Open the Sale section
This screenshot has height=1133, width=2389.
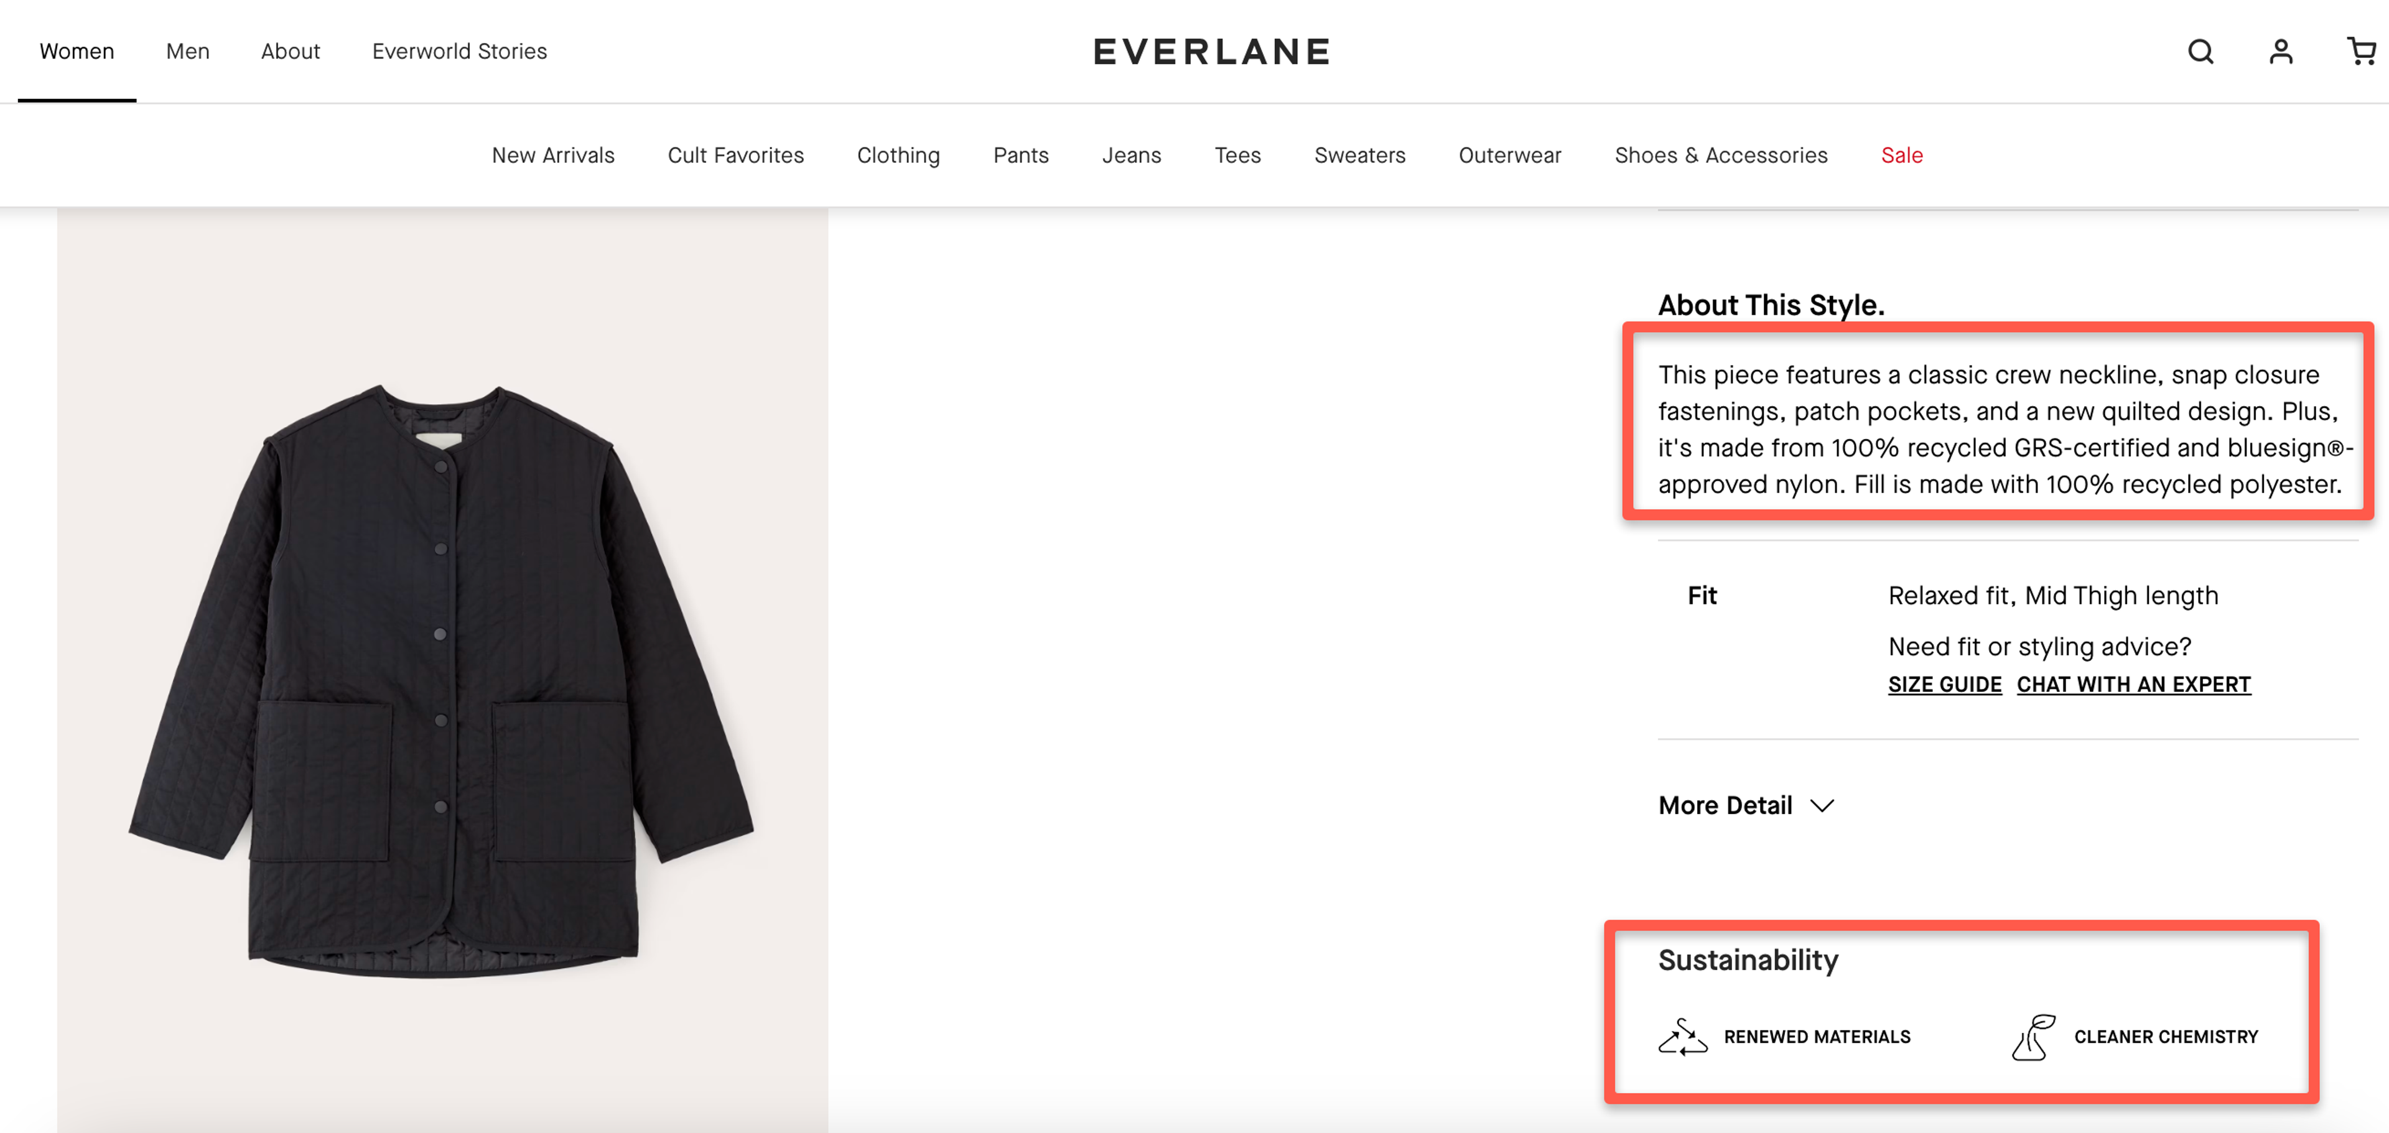(1901, 155)
